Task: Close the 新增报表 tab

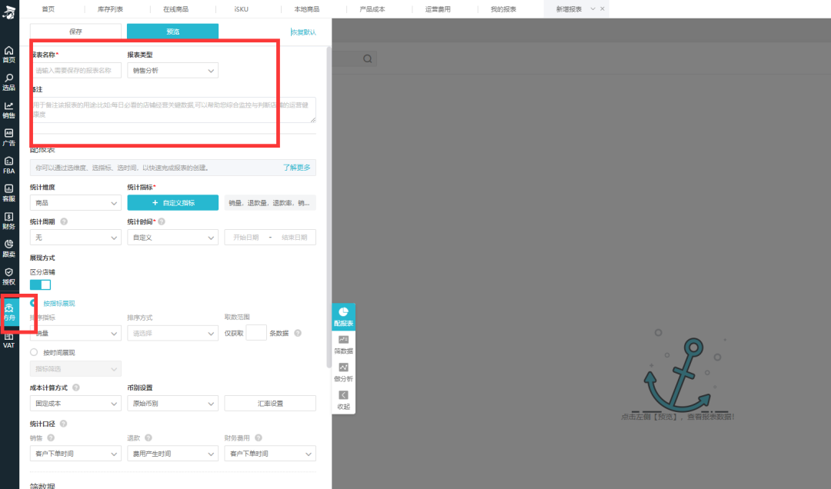Action: tap(602, 9)
